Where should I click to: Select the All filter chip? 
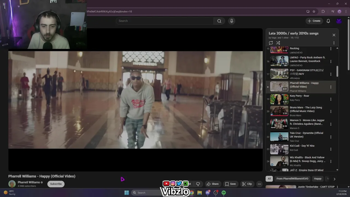[269, 179]
